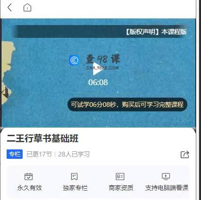This screenshot has width=201, height=200.
Task: Click the 06:08 video duration text
Action: 98,82
